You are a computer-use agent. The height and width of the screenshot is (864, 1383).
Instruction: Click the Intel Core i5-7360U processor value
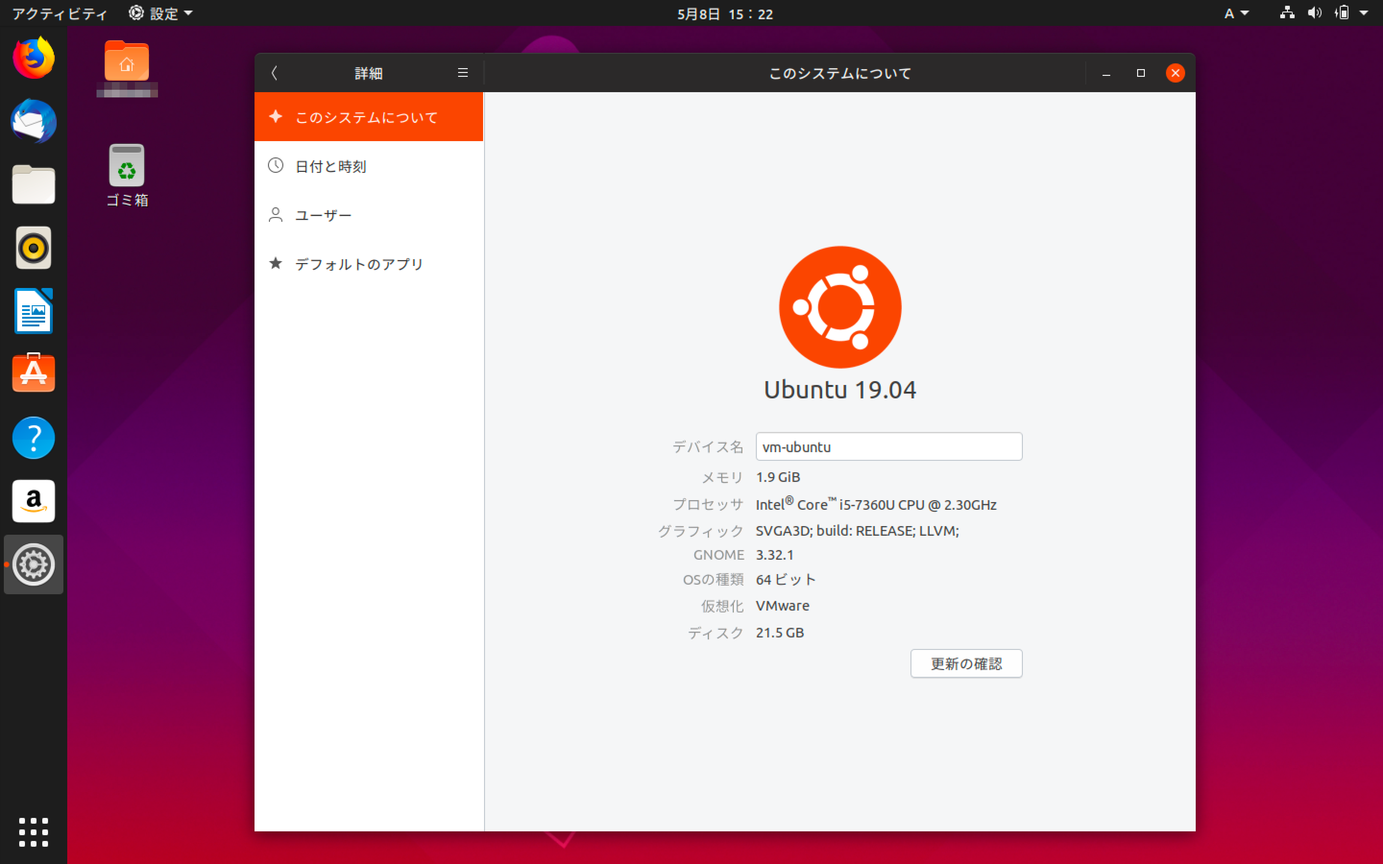pyautogui.click(x=876, y=504)
